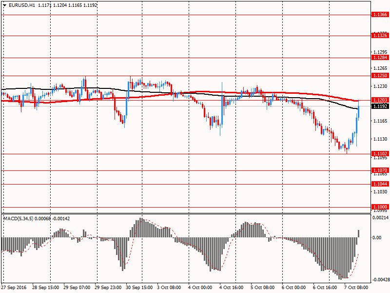Image resolution: width=390 pixels, height=293 pixels.
Task: Click the 1.1000 red price level label
Action: click(380, 207)
